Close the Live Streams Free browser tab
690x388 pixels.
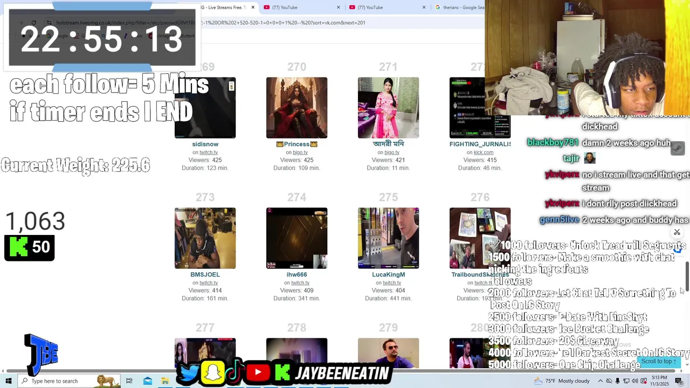tap(253, 8)
